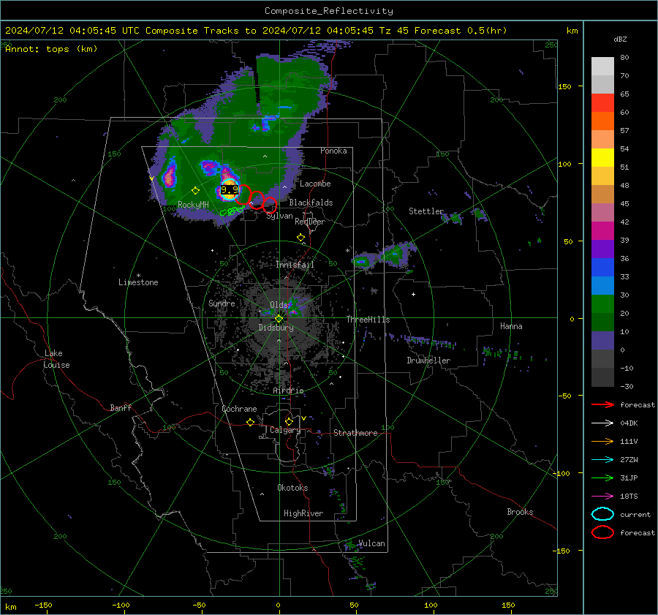Click the Blackfalds city label
The height and width of the screenshot is (615, 658).
tap(311, 203)
